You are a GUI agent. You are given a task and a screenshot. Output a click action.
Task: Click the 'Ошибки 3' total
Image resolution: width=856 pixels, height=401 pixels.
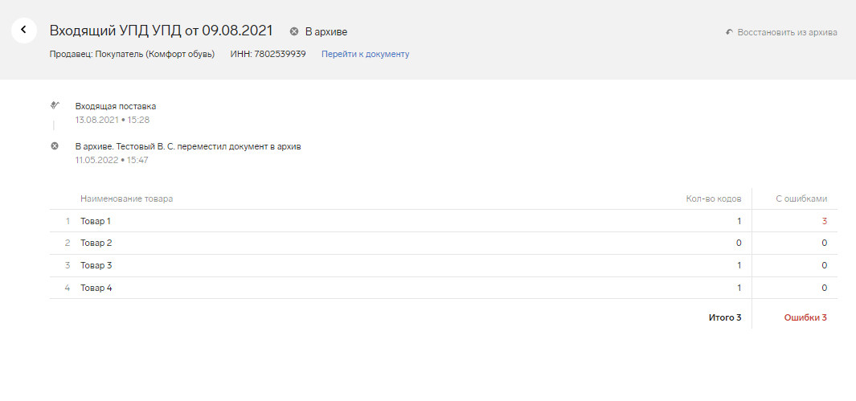click(x=805, y=317)
